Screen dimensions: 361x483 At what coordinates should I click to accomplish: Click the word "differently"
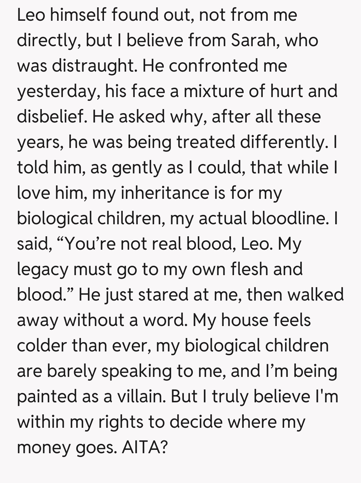click(282, 142)
